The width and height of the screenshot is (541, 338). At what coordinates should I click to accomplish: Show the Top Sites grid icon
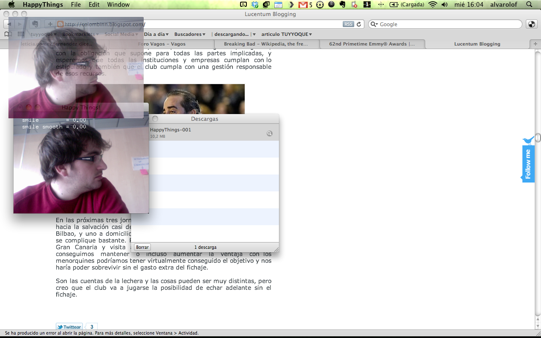(x=21, y=34)
